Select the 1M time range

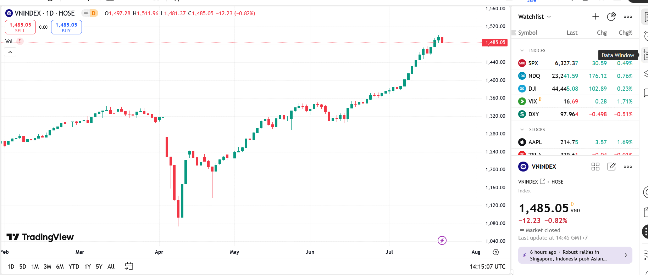pos(35,266)
